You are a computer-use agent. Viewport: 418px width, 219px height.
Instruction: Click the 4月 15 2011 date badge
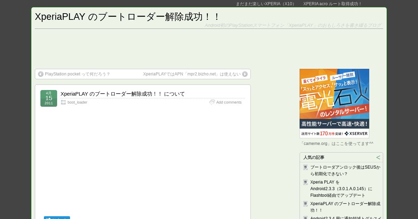[49, 98]
